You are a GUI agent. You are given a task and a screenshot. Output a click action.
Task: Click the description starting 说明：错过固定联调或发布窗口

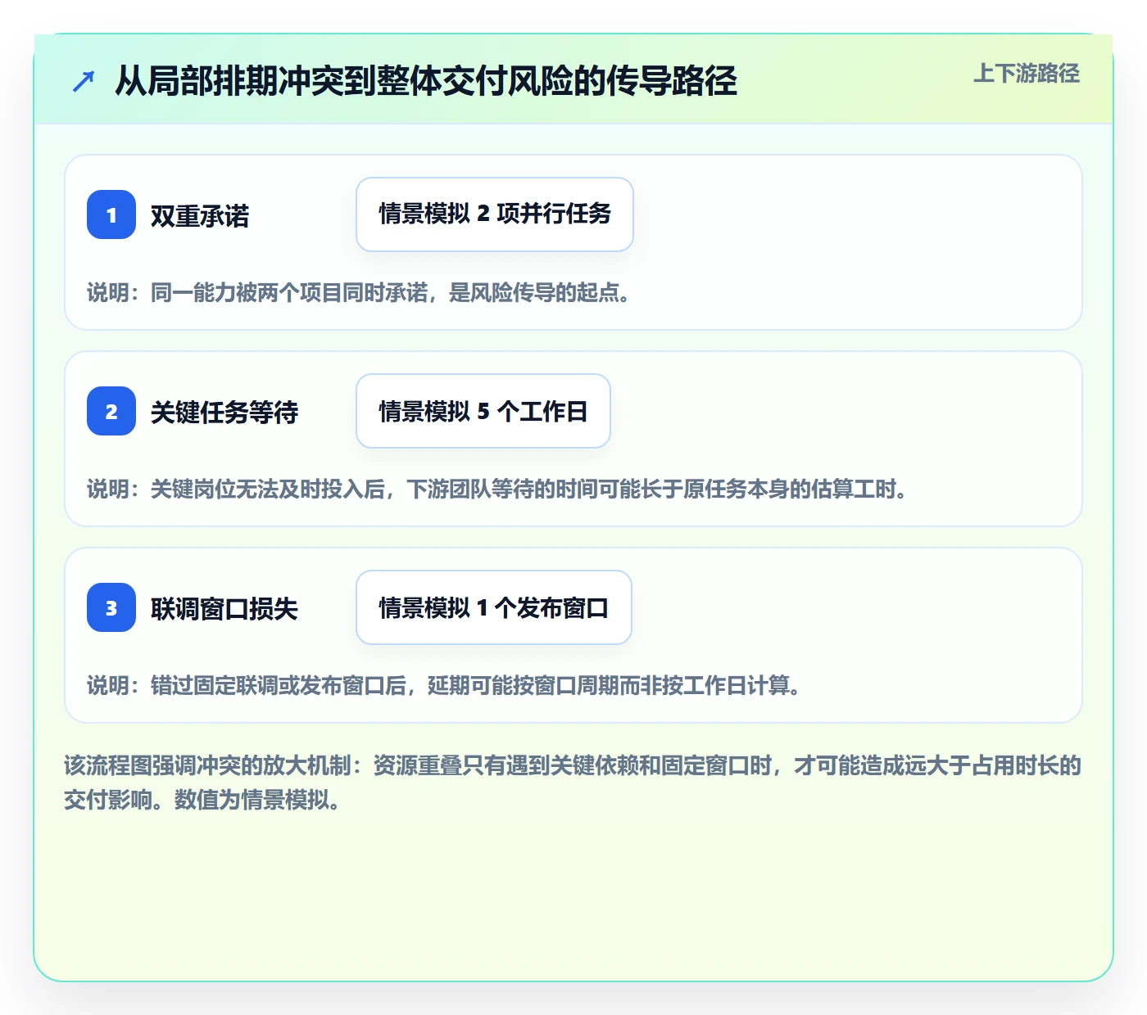[x=445, y=686]
